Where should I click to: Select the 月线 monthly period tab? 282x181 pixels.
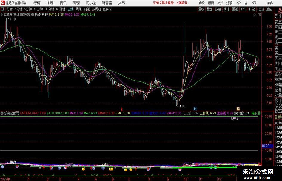[x=87, y=9]
